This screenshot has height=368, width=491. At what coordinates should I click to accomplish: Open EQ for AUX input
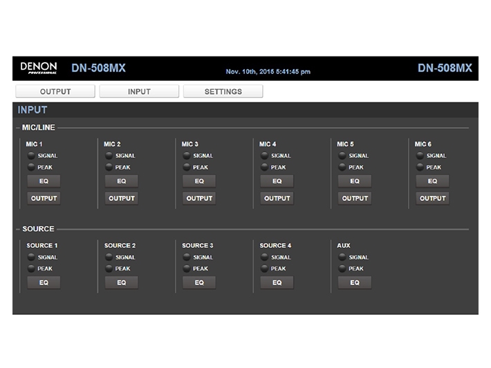(355, 282)
